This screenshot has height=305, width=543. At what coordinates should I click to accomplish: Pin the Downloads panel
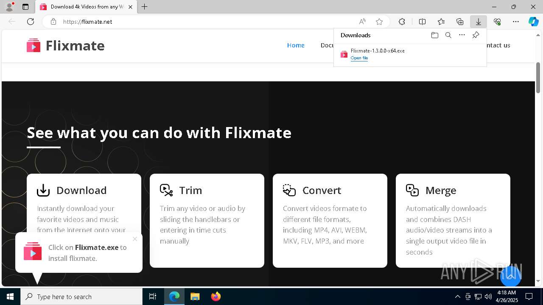[476, 35]
